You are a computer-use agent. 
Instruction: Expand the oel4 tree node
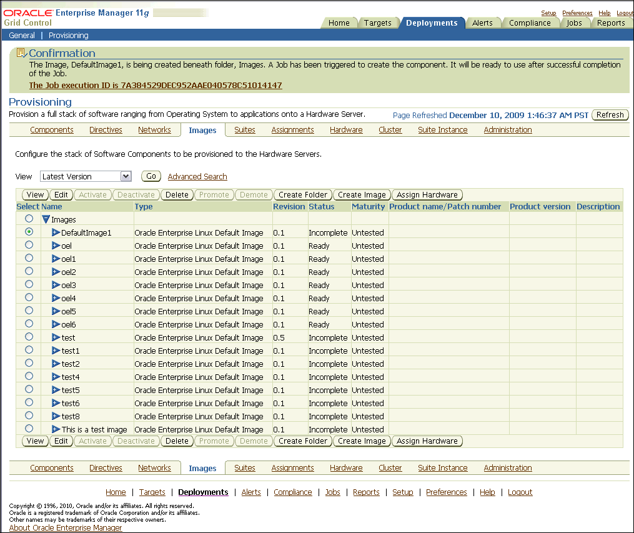56,298
